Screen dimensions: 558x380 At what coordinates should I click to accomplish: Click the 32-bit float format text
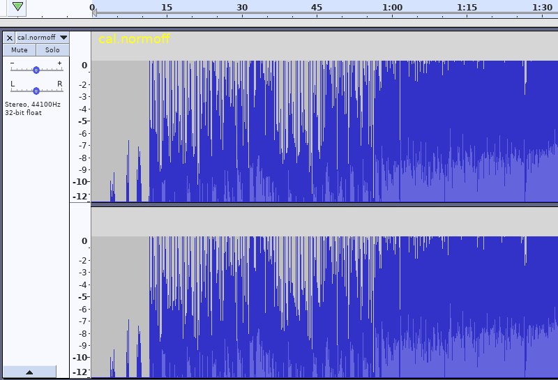23,113
